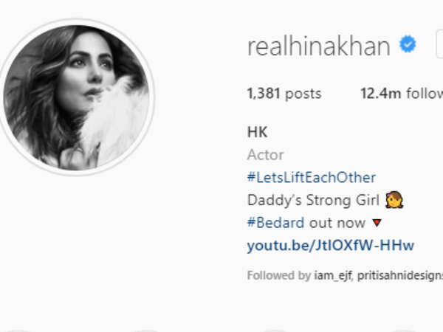The width and height of the screenshot is (443, 332).
Task: Open the #Bedard hashtag link
Action: pyautogui.click(x=275, y=223)
